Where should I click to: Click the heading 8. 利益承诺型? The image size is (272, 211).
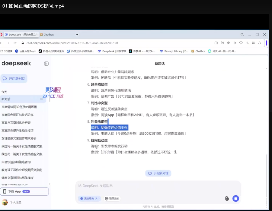[98, 121]
